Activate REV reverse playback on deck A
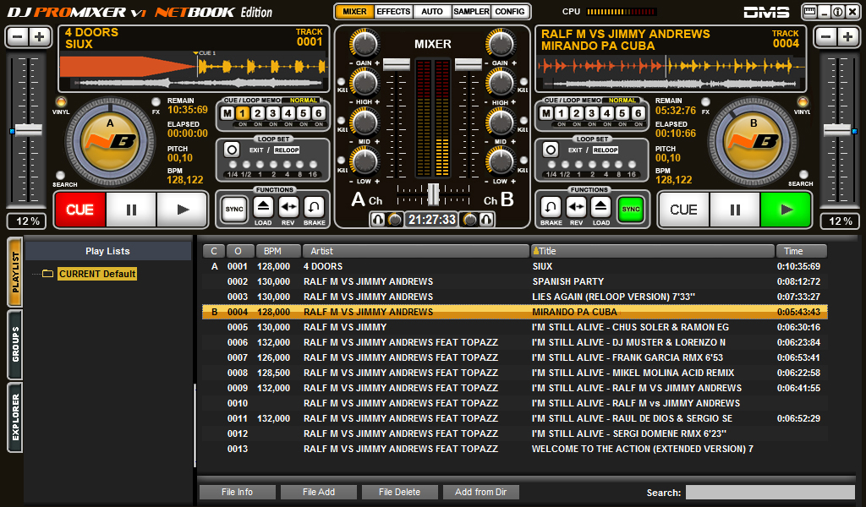 tap(288, 207)
